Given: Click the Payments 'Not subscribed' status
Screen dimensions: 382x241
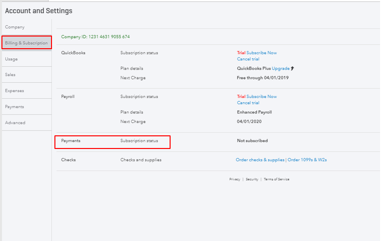Looking at the screenshot, I should [252, 141].
